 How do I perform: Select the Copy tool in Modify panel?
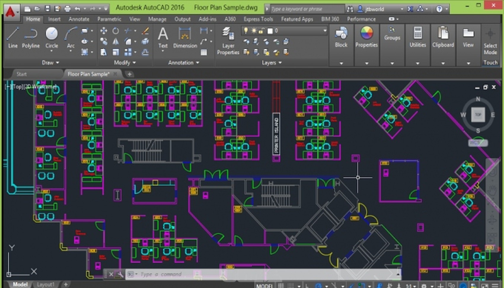[104, 41]
